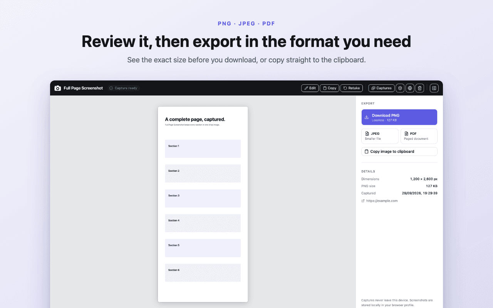The width and height of the screenshot is (493, 308).
Task: Click Section 6 in the page preview
Action: click(x=203, y=273)
